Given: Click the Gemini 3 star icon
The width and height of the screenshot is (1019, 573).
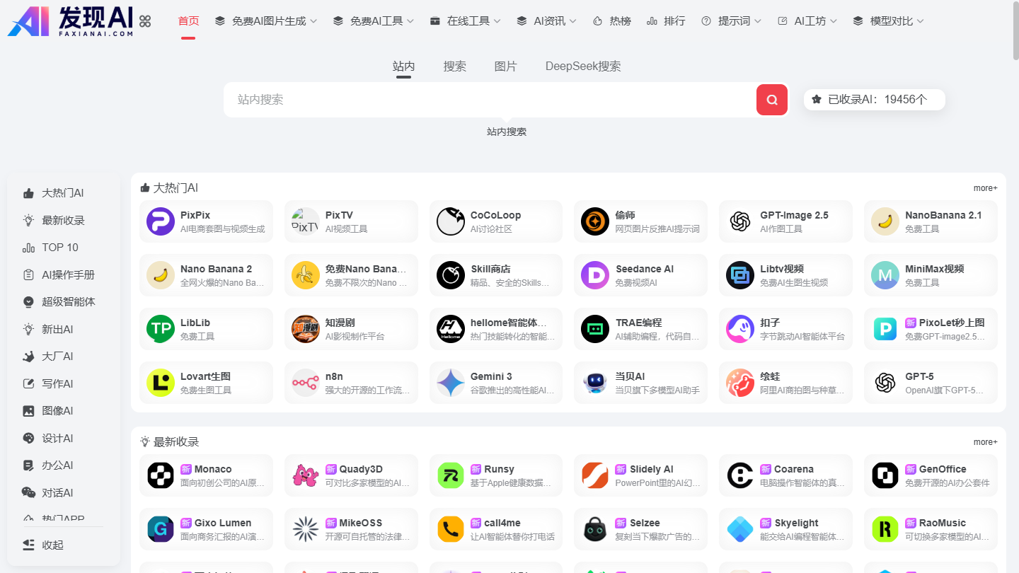Looking at the screenshot, I should pyautogui.click(x=450, y=383).
